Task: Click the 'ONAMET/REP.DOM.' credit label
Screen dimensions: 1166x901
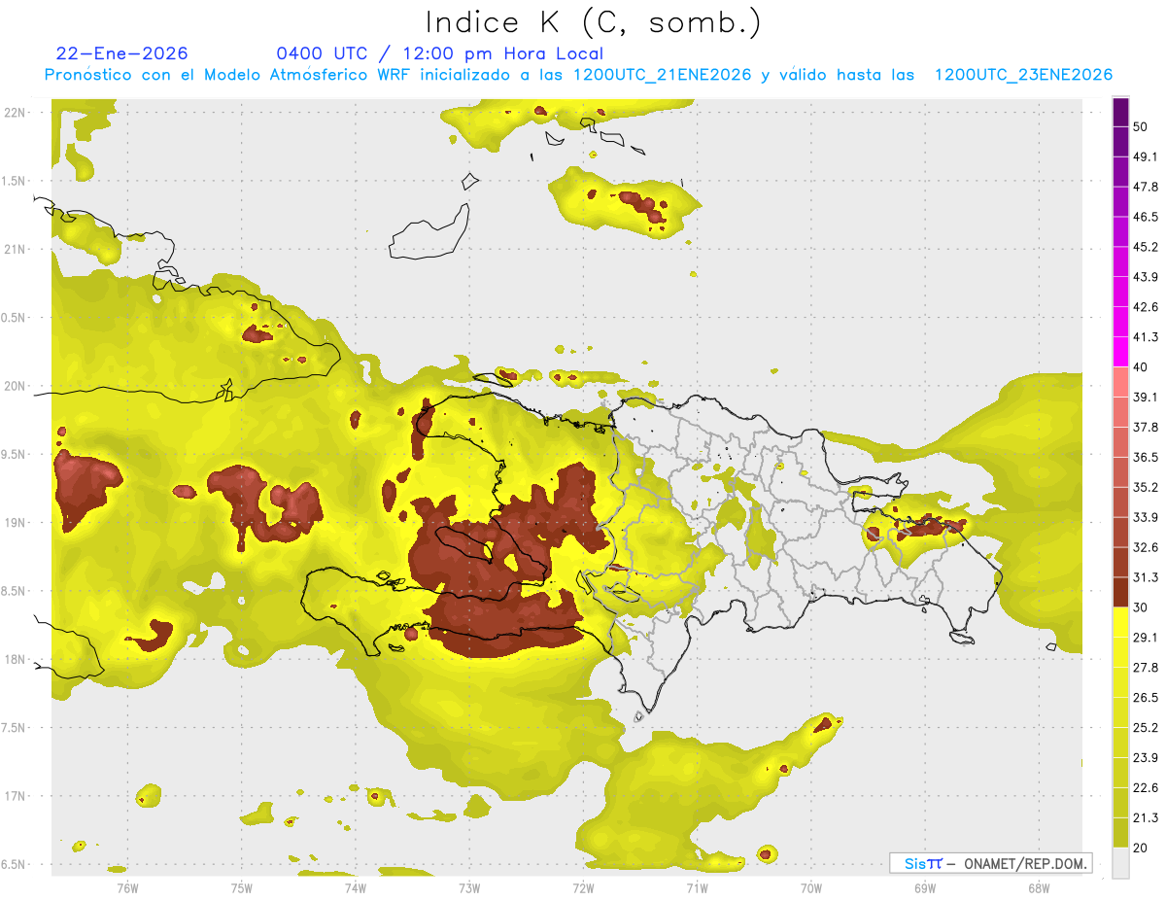Action: 1024,863
